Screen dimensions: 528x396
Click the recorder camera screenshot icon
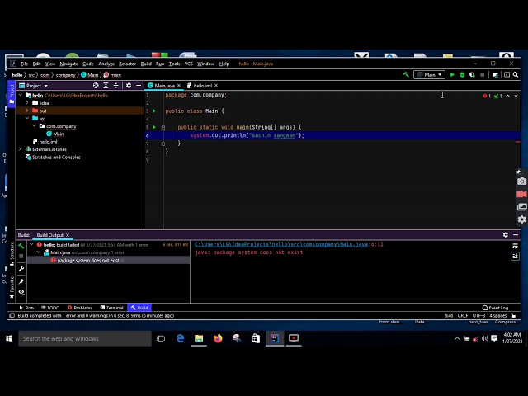point(521,181)
